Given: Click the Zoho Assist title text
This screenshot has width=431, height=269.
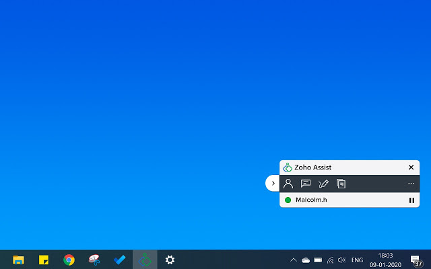Looking at the screenshot, I should (312, 167).
